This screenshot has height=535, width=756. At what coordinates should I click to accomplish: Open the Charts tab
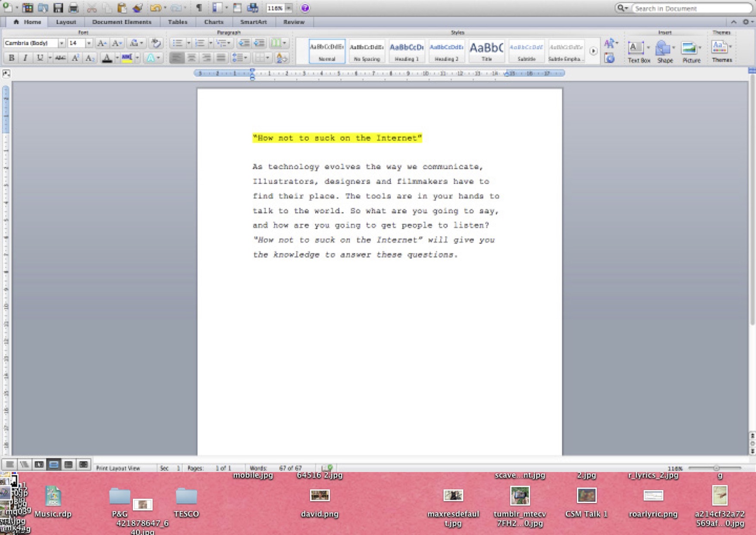pos(214,22)
